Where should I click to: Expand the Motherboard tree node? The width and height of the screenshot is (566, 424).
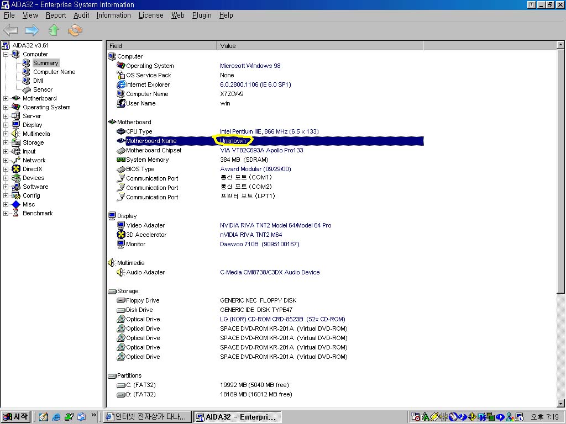point(6,98)
